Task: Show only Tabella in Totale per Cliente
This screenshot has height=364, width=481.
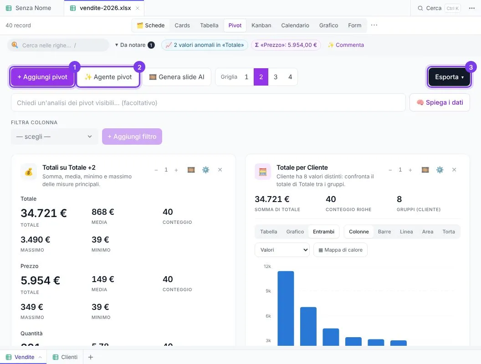Action: click(268, 232)
